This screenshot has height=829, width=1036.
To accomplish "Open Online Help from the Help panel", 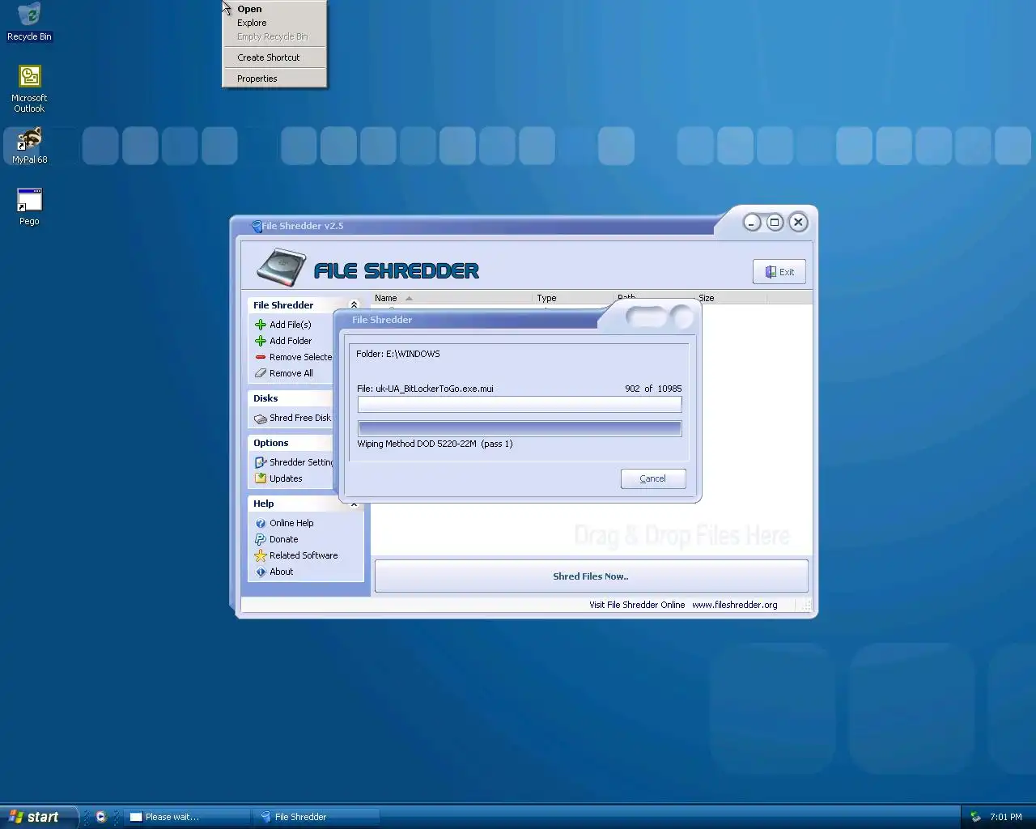I will (x=285, y=523).
